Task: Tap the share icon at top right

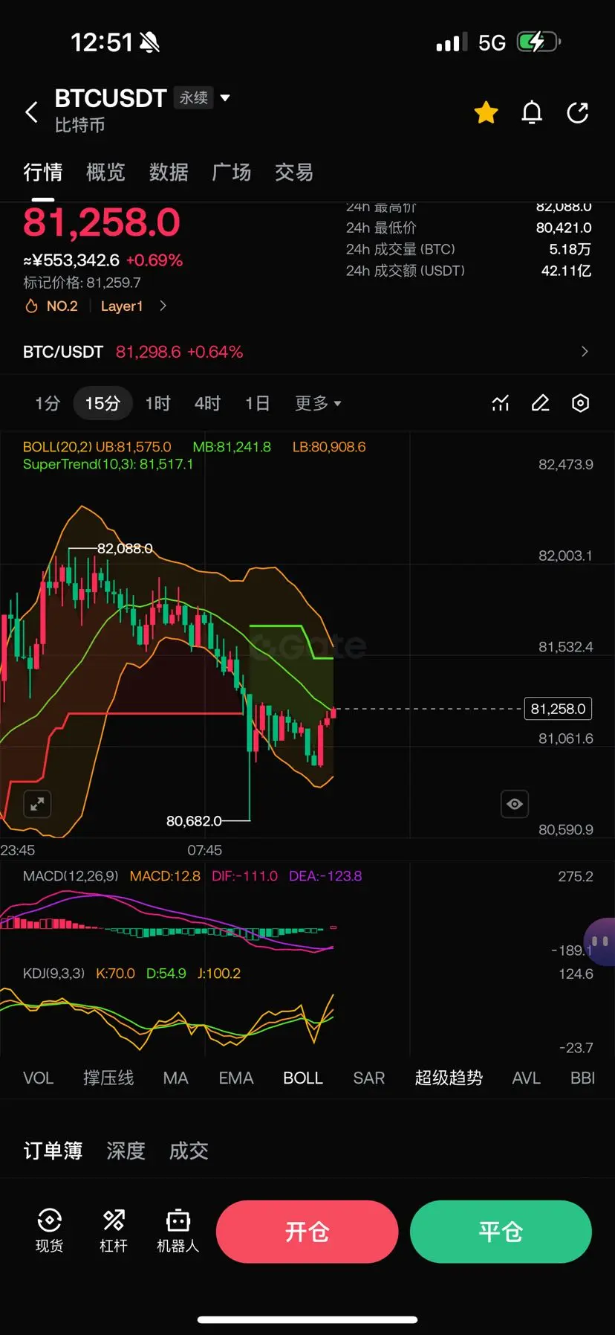Action: click(577, 112)
